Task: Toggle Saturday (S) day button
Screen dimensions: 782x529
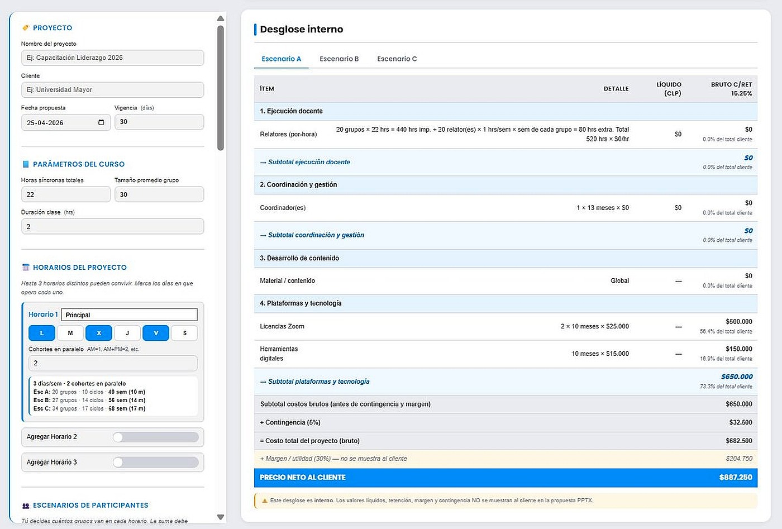Action: pos(184,333)
